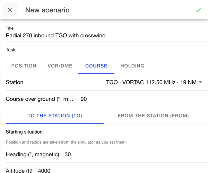Click the New scenario heading text

47,10
